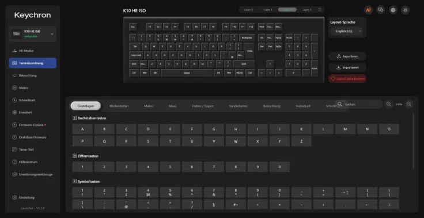The width and height of the screenshot is (424, 218).
Task: Select the Backspace key on keyboard preview
Action: coord(247,38)
